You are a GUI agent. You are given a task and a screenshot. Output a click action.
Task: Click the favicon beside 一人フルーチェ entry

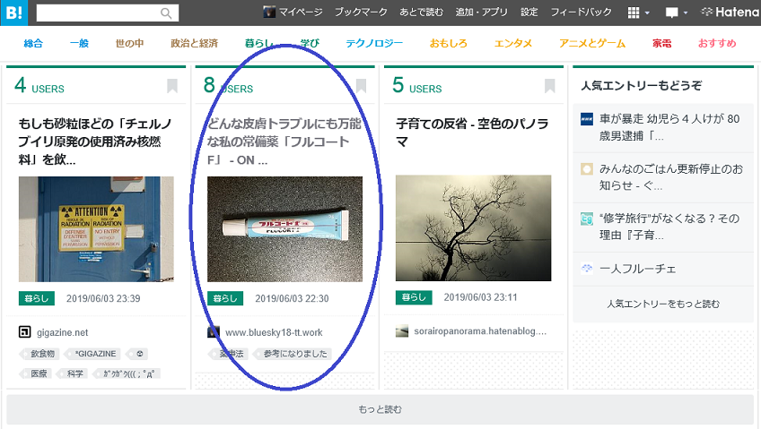tap(587, 269)
